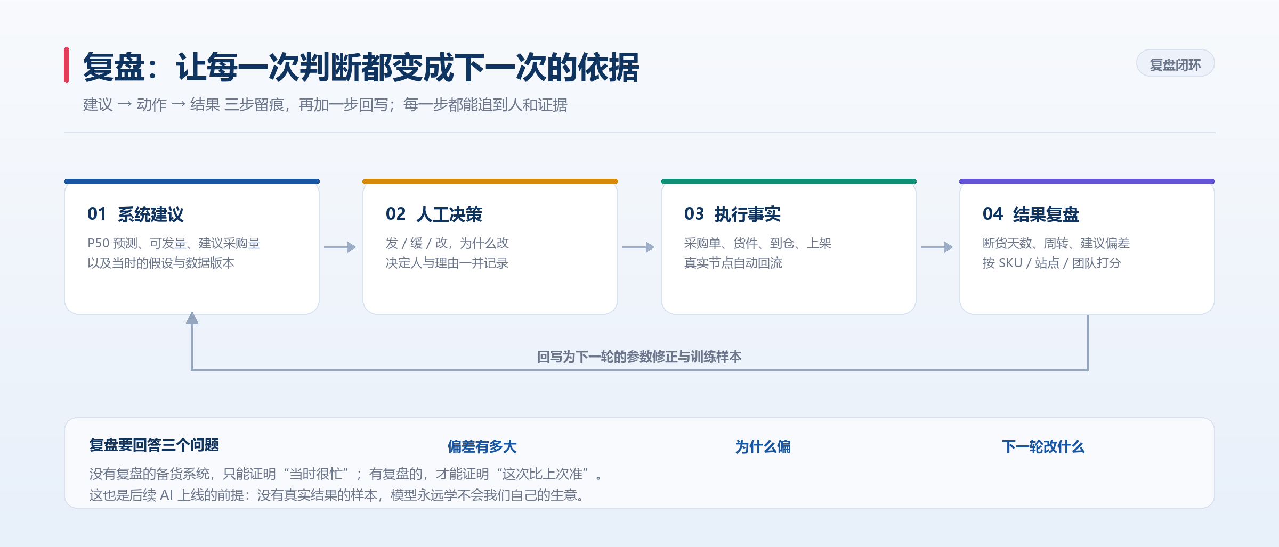Image resolution: width=1279 pixels, height=547 pixels.
Task: Click the line 真实节点自动回流
Action: pos(733,263)
